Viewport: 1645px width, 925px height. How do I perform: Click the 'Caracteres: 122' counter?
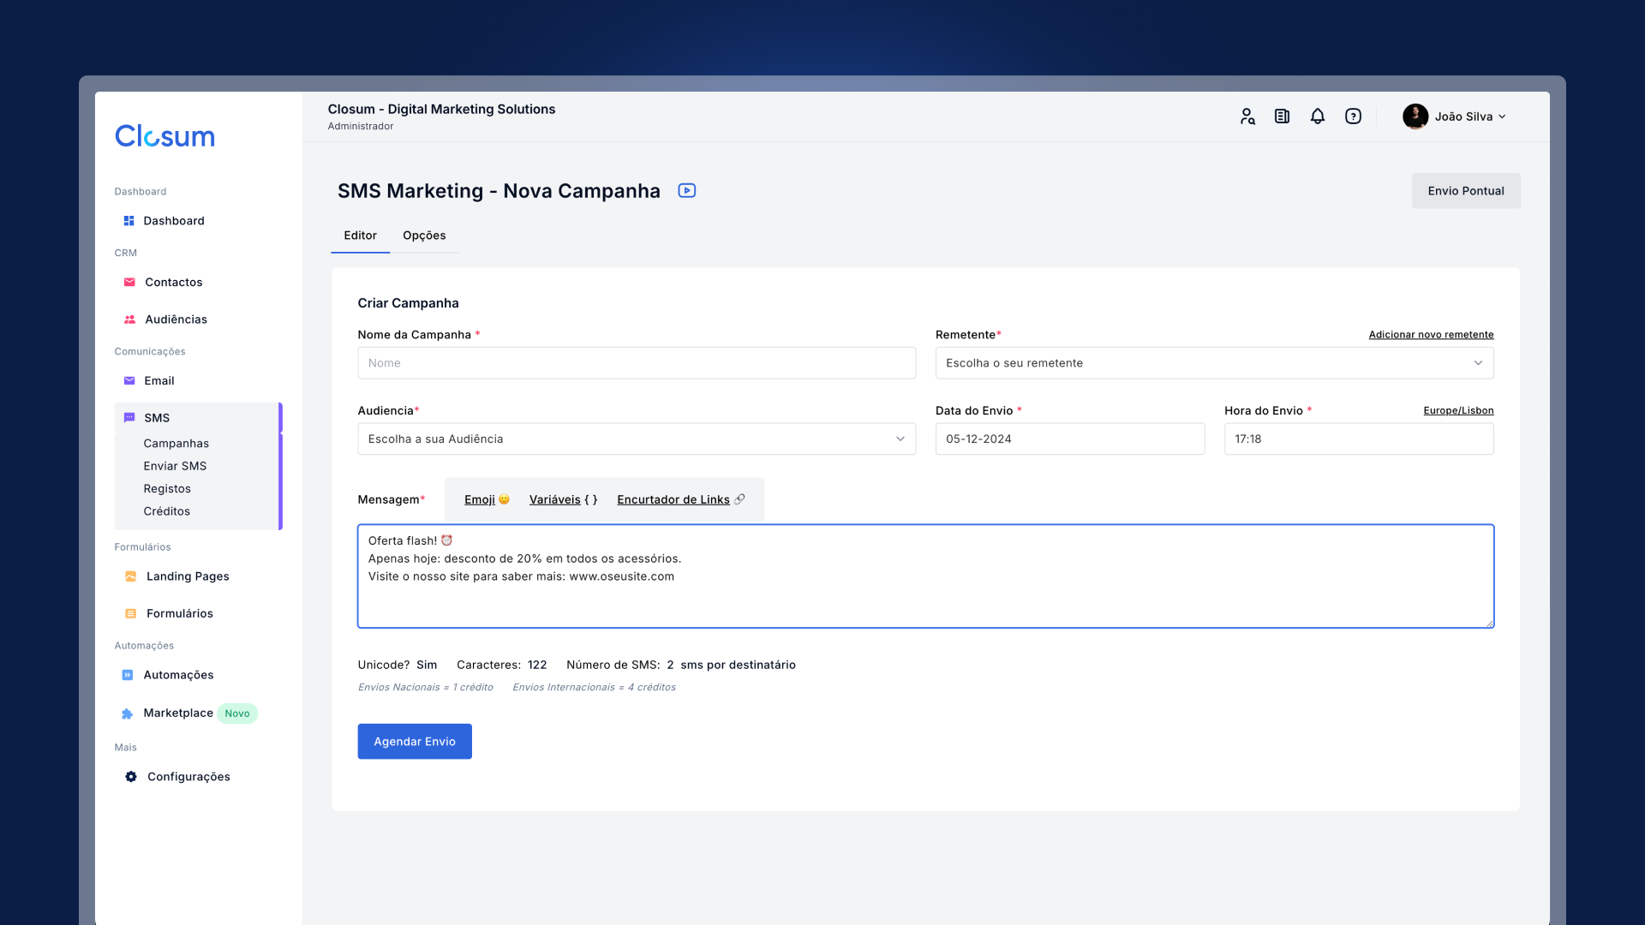coord(501,665)
